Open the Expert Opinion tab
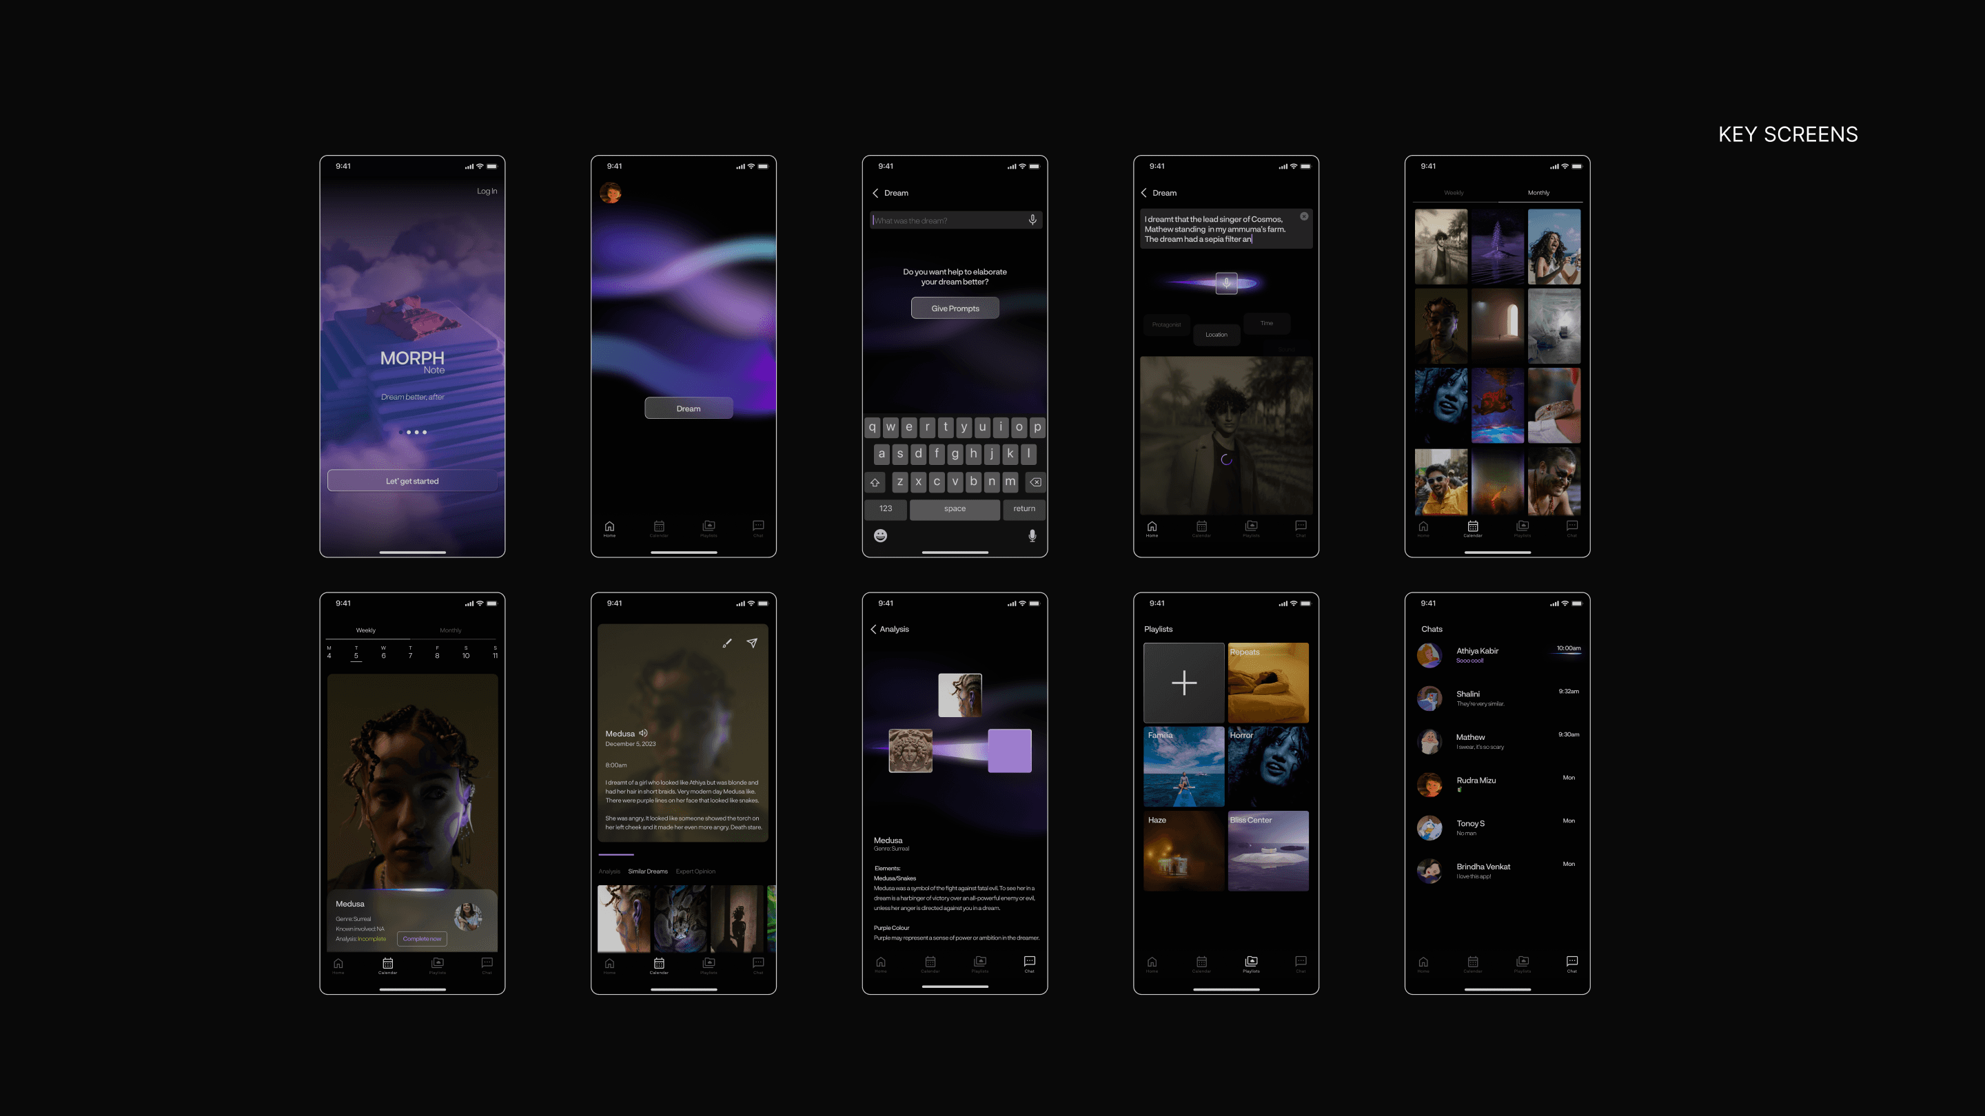This screenshot has height=1116, width=1985. point(695,871)
